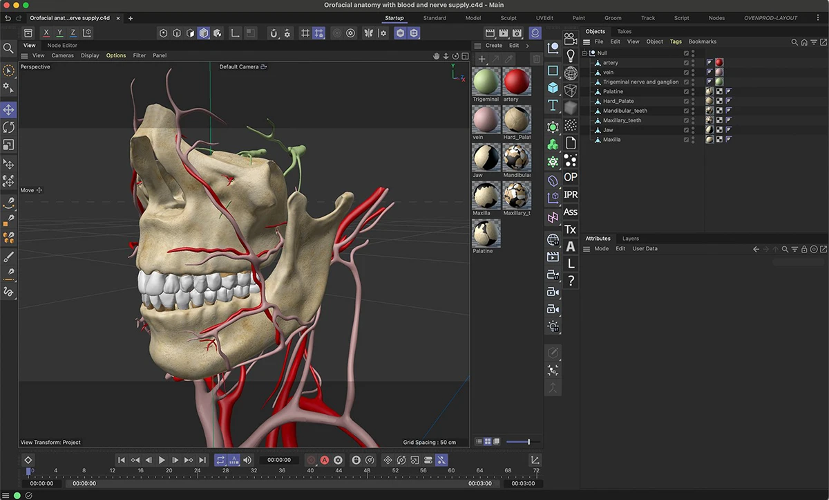
Task: Click the search magnifier in left toolbar
Action: (x=8, y=48)
